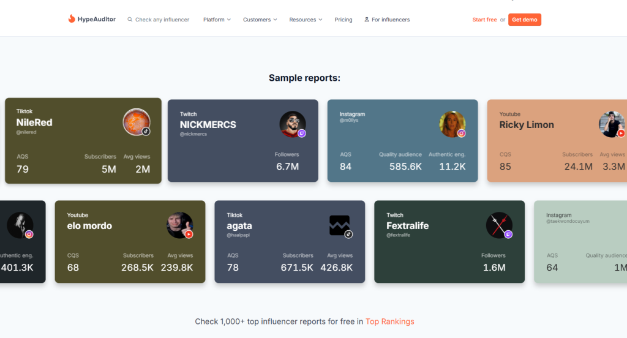Expand the Platform dropdown menu
627x338 pixels.
click(x=217, y=20)
